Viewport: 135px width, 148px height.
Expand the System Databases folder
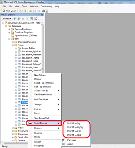click(9, 29)
